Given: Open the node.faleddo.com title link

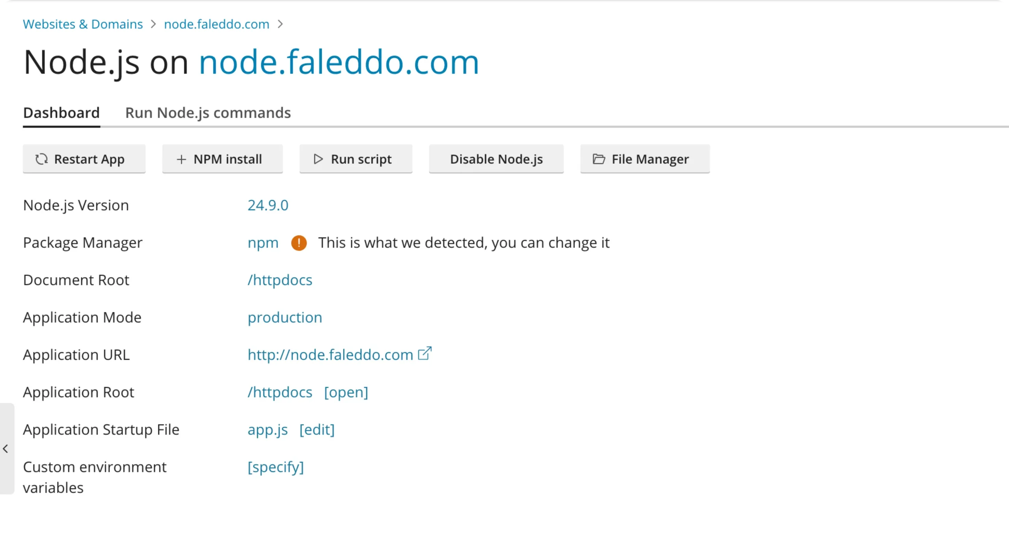Looking at the screenshot, I should pos(339,62).
